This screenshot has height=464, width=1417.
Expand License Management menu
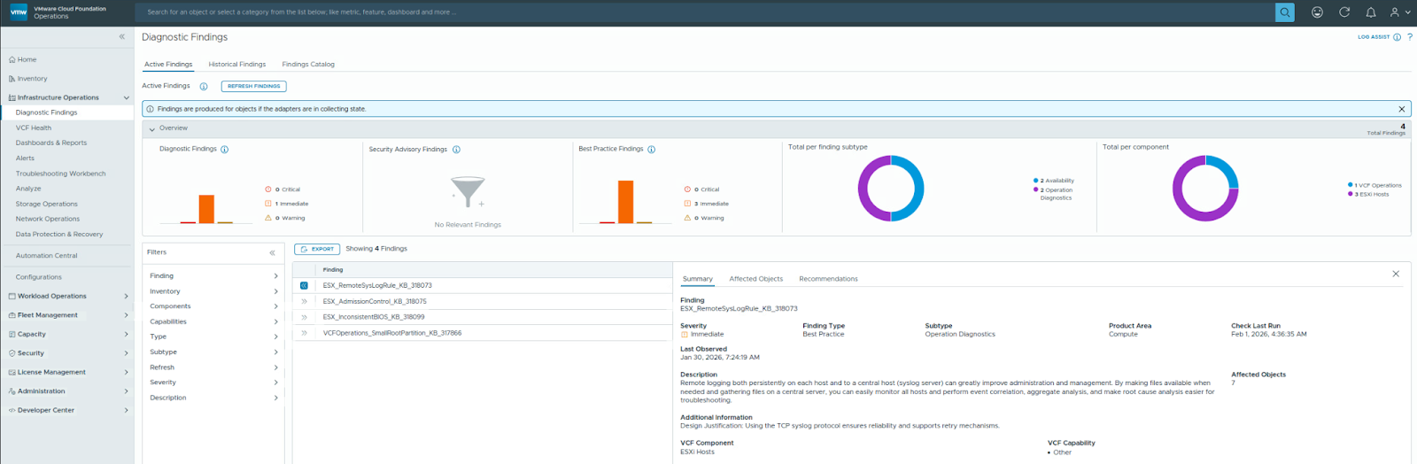[x=127, y=372]
